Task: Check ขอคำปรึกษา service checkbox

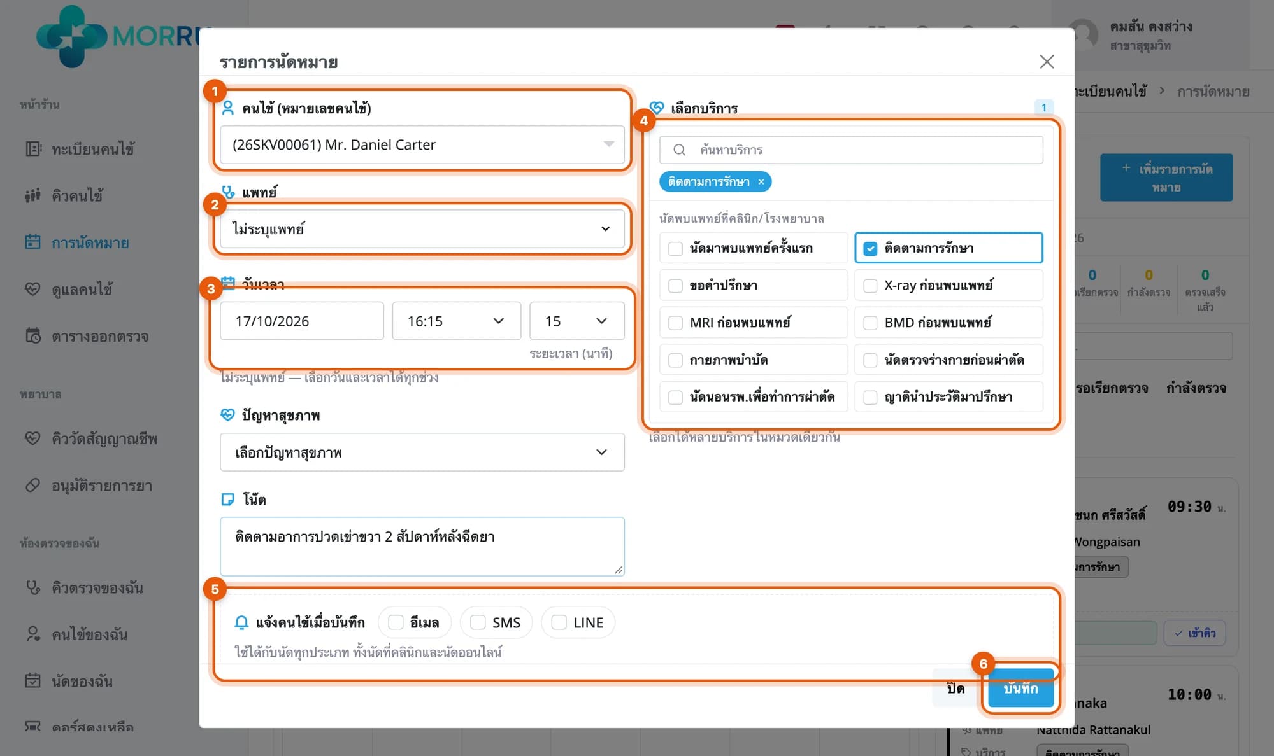Action: click(x=676, y=286)
